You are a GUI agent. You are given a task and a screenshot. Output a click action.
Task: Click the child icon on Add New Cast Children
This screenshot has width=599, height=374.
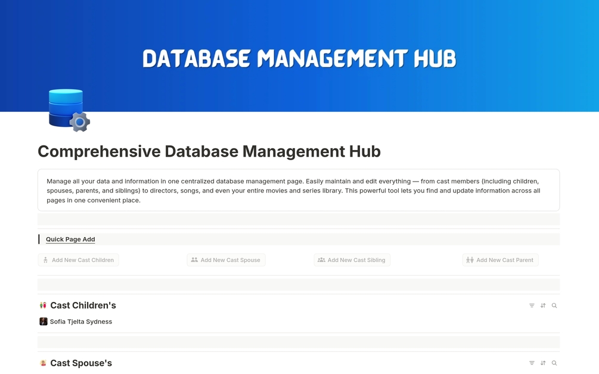[45, 260]
